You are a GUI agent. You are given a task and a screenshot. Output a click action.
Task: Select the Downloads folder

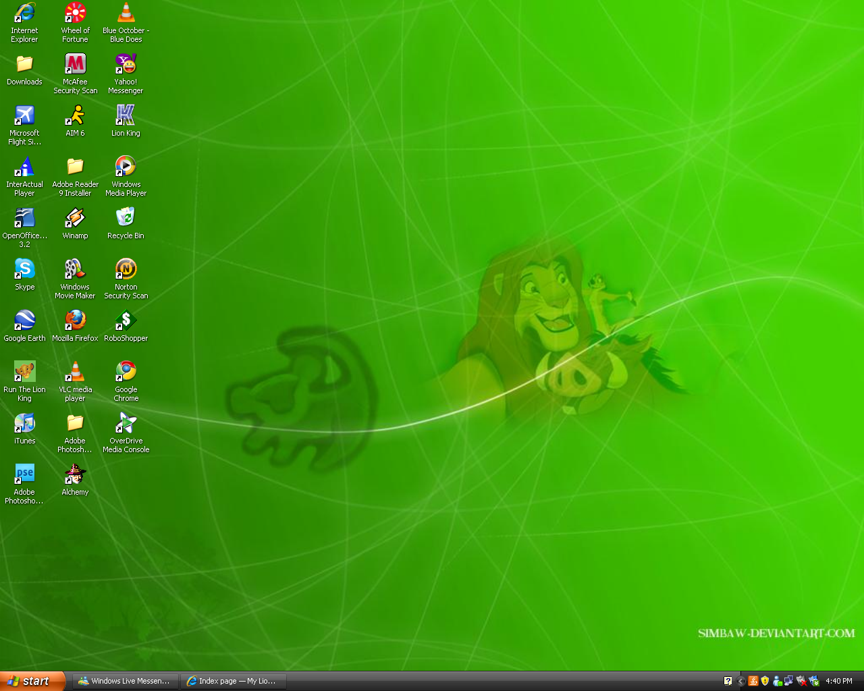tap(24, 64)
